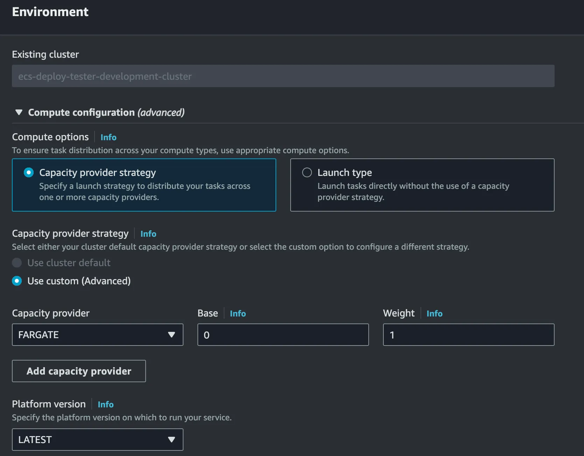Open Info link beside Compute options
Image resolution: width=584 pixels, height=456 pixels.
pos(108,137)
